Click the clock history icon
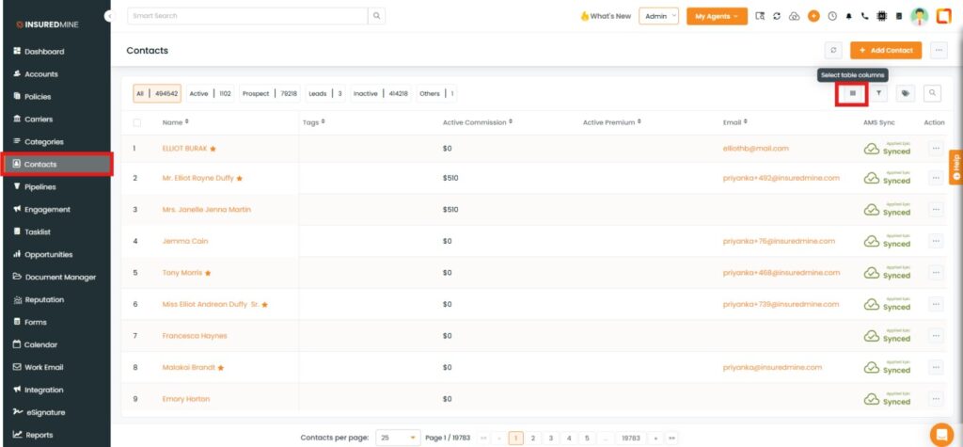Viewport: 963px width, 447px height. click(x=831, y=16)
